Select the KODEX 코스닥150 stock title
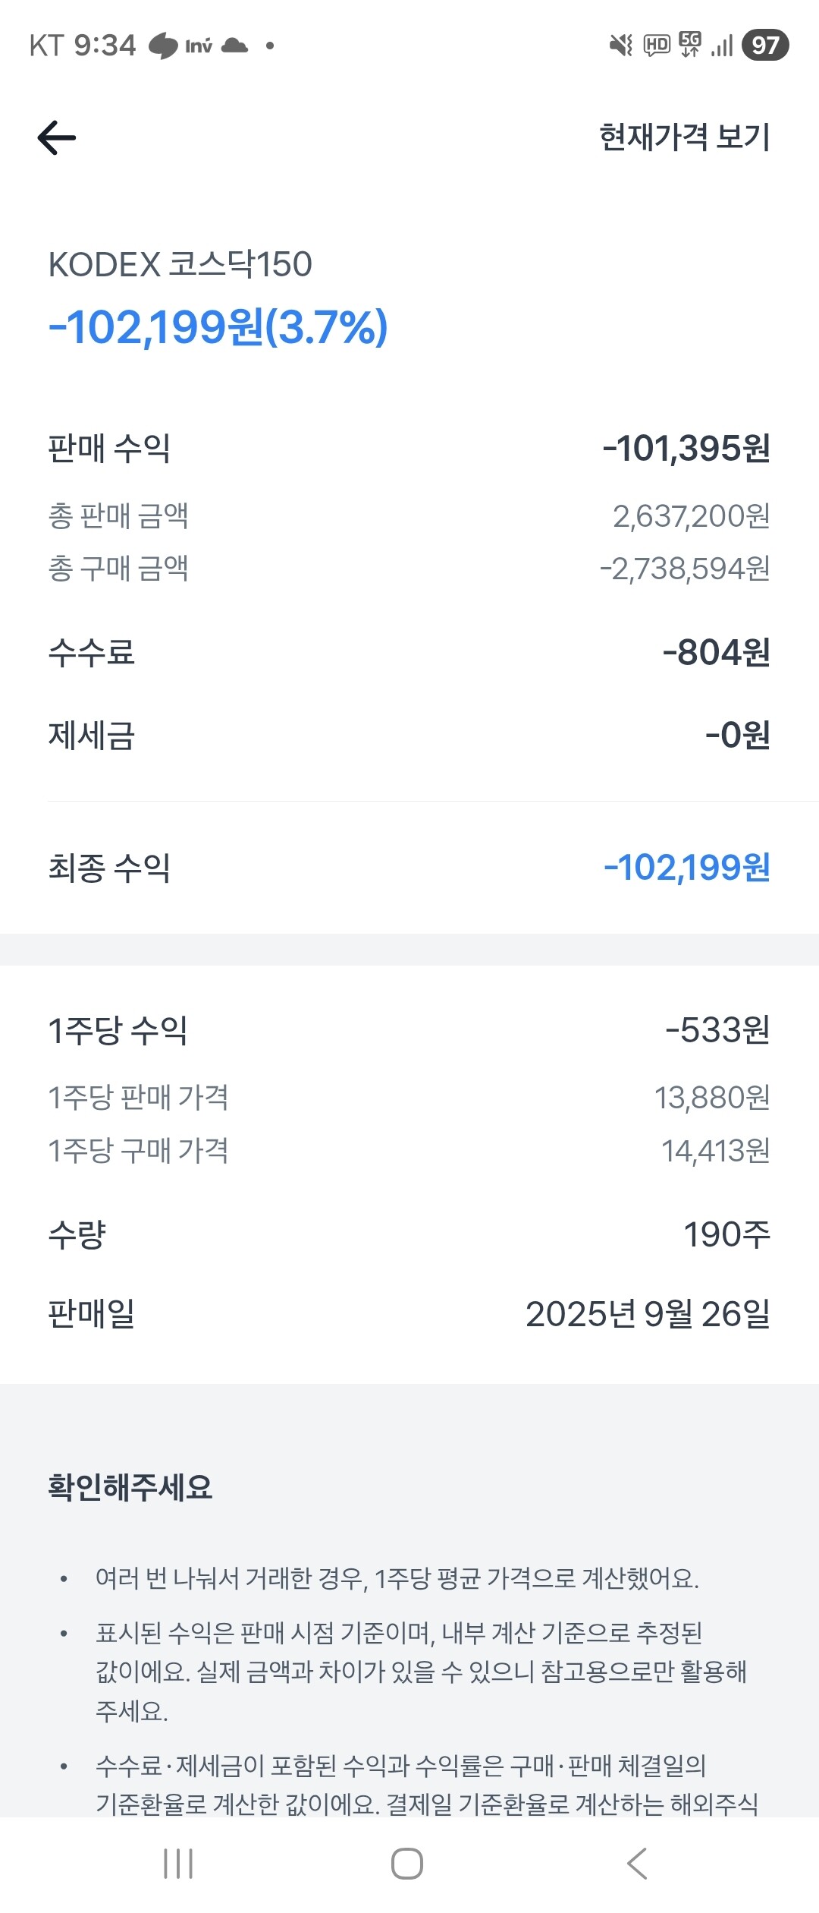 click(180, 265)
